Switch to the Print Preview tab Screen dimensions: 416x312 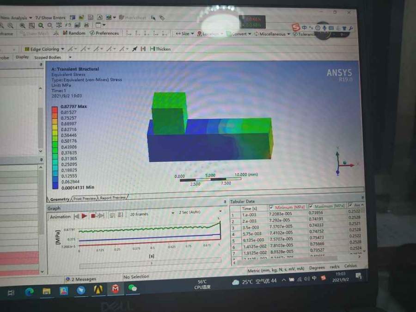click(85, 198)
